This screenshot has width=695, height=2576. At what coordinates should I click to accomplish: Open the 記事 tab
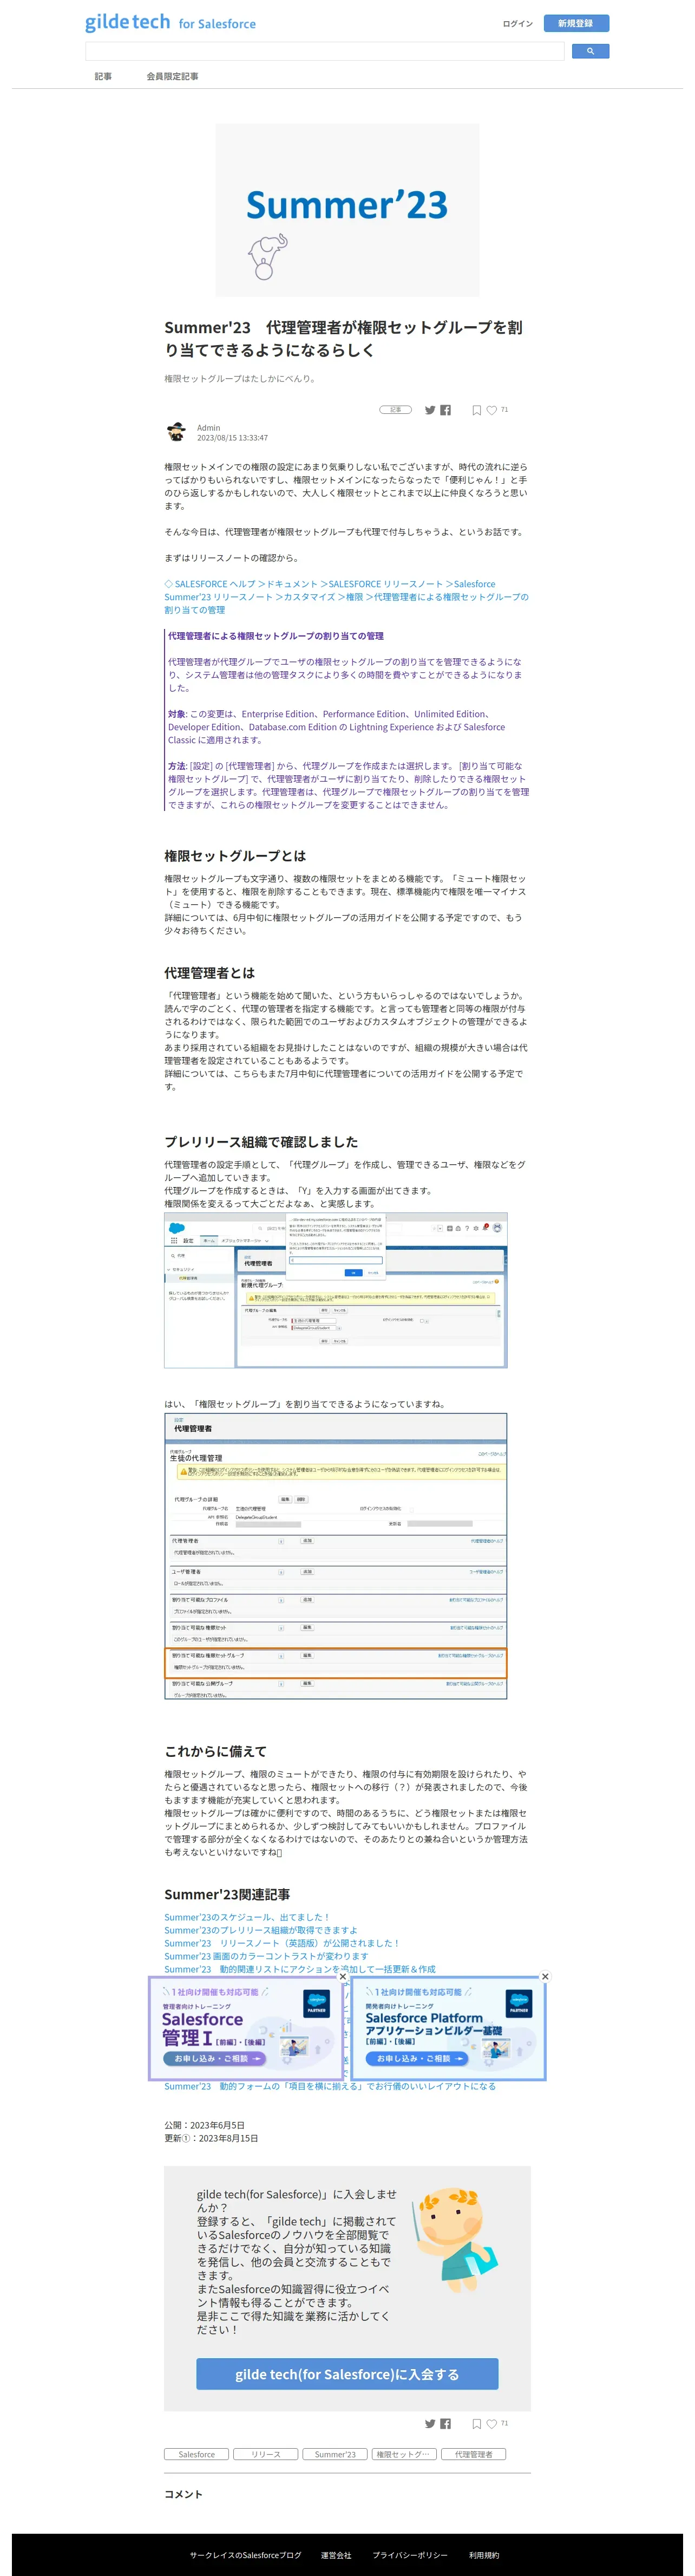click(103, 76)
